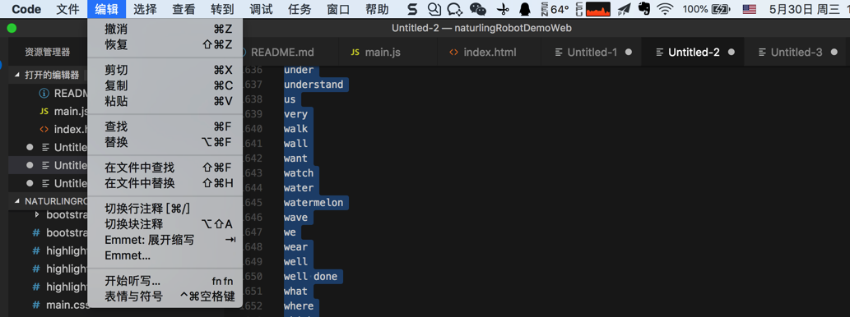Choose 撤消 from the edit menu
850x317 pixels.
[x=165, y=30]
